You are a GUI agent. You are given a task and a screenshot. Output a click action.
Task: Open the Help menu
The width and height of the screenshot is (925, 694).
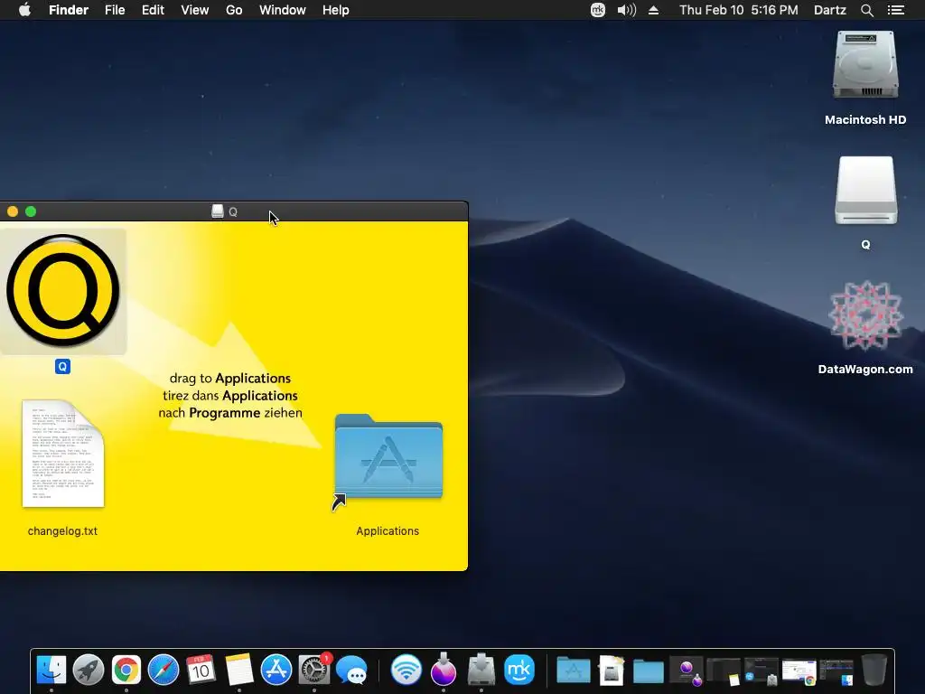336,10
